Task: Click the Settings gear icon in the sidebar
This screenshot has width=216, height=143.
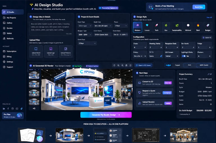Action: (4, 62)
